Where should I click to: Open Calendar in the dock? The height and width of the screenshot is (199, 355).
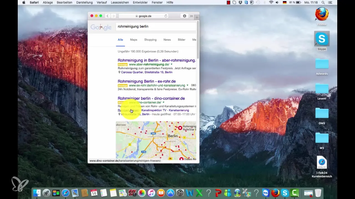[94, 193]
